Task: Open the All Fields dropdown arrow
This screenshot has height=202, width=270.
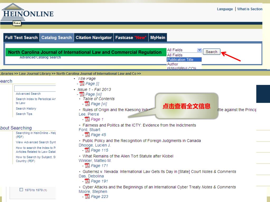Action: (x=199, y=50)
